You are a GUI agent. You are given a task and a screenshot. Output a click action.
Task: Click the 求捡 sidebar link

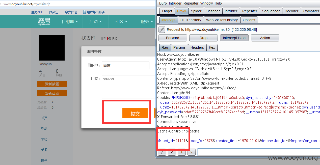[44, 139]
